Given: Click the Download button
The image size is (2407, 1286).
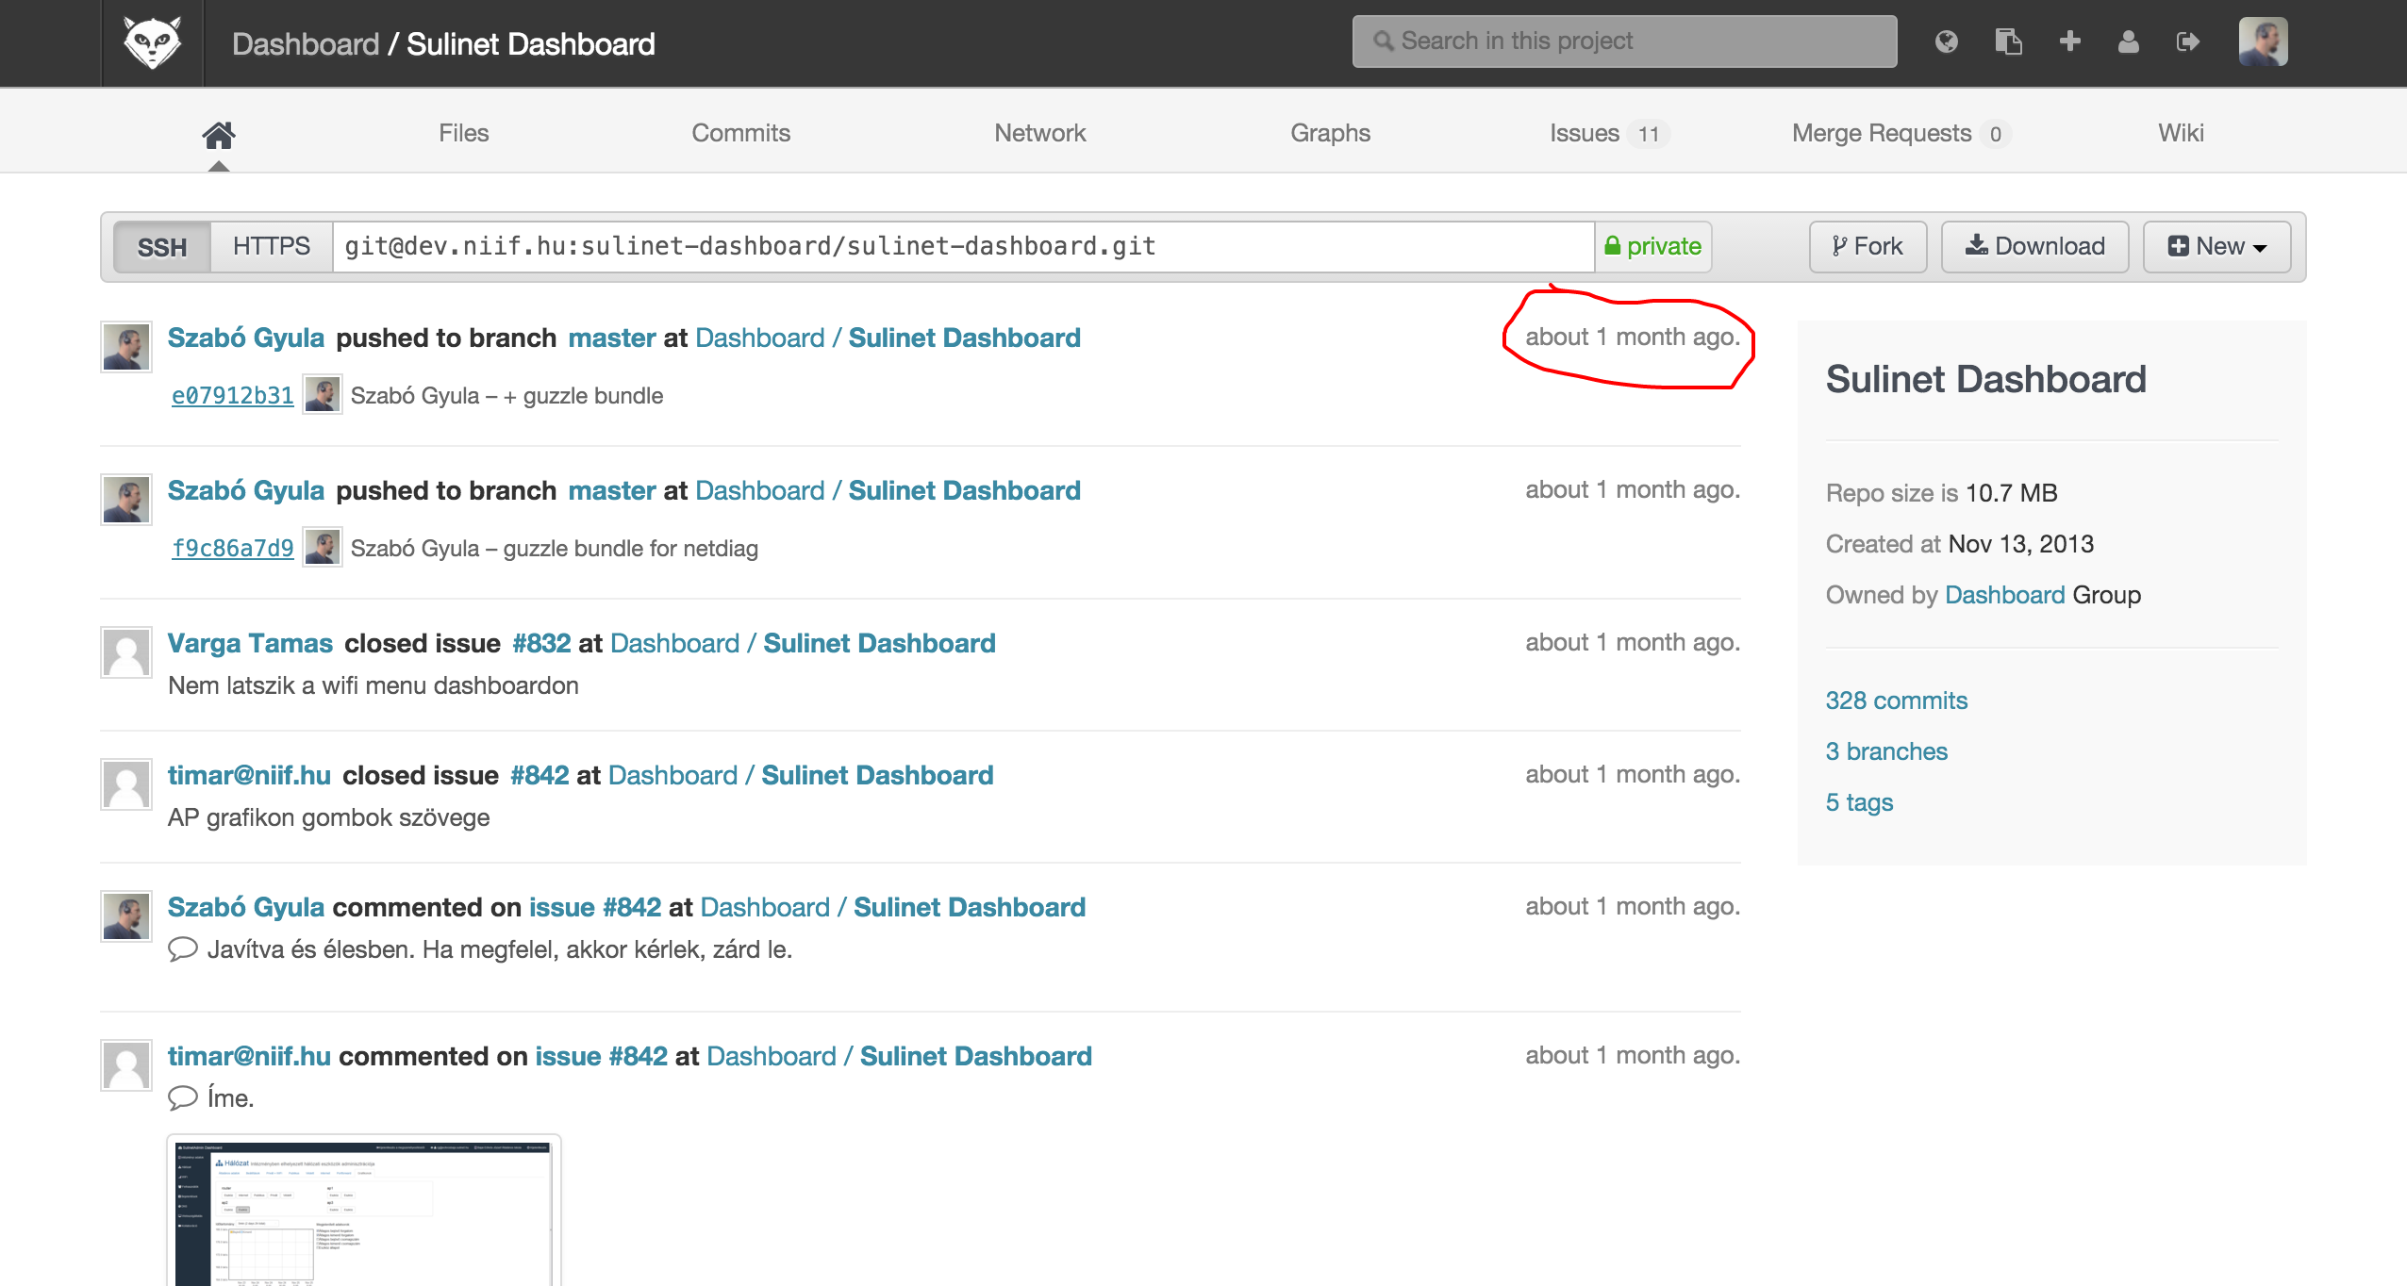Looking at the screenshot, I should pos(2034,247).
